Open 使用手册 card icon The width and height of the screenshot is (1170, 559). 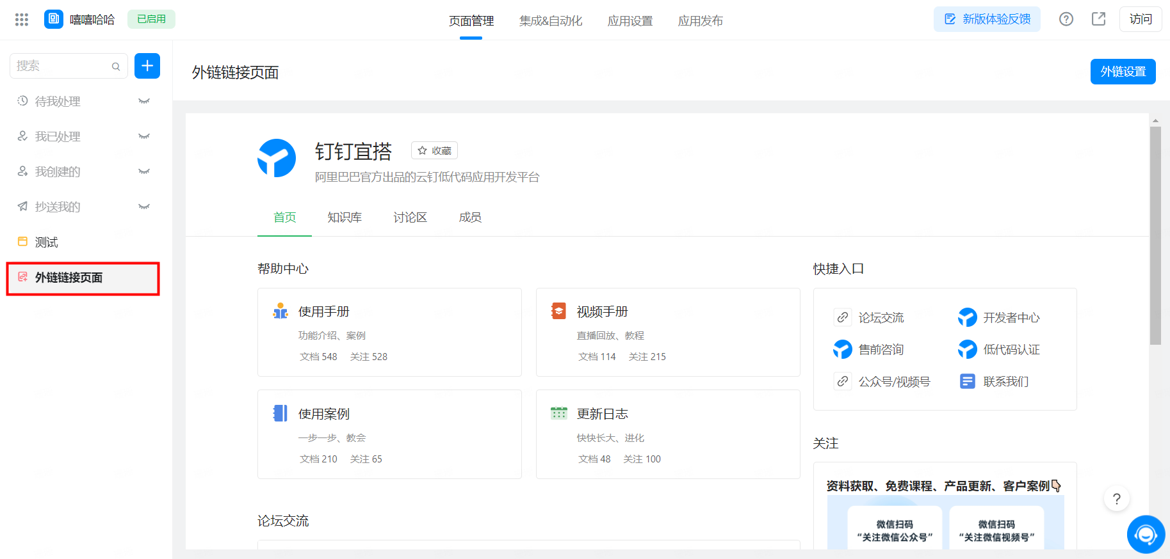280,311
